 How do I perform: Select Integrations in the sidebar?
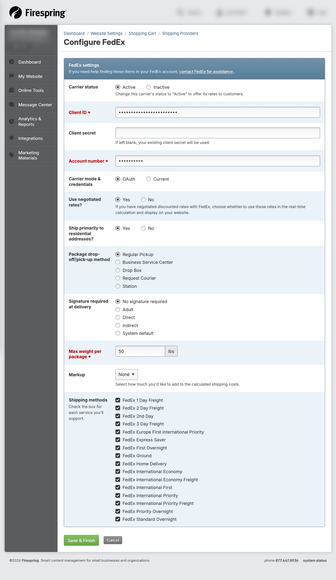click(31, 138)
